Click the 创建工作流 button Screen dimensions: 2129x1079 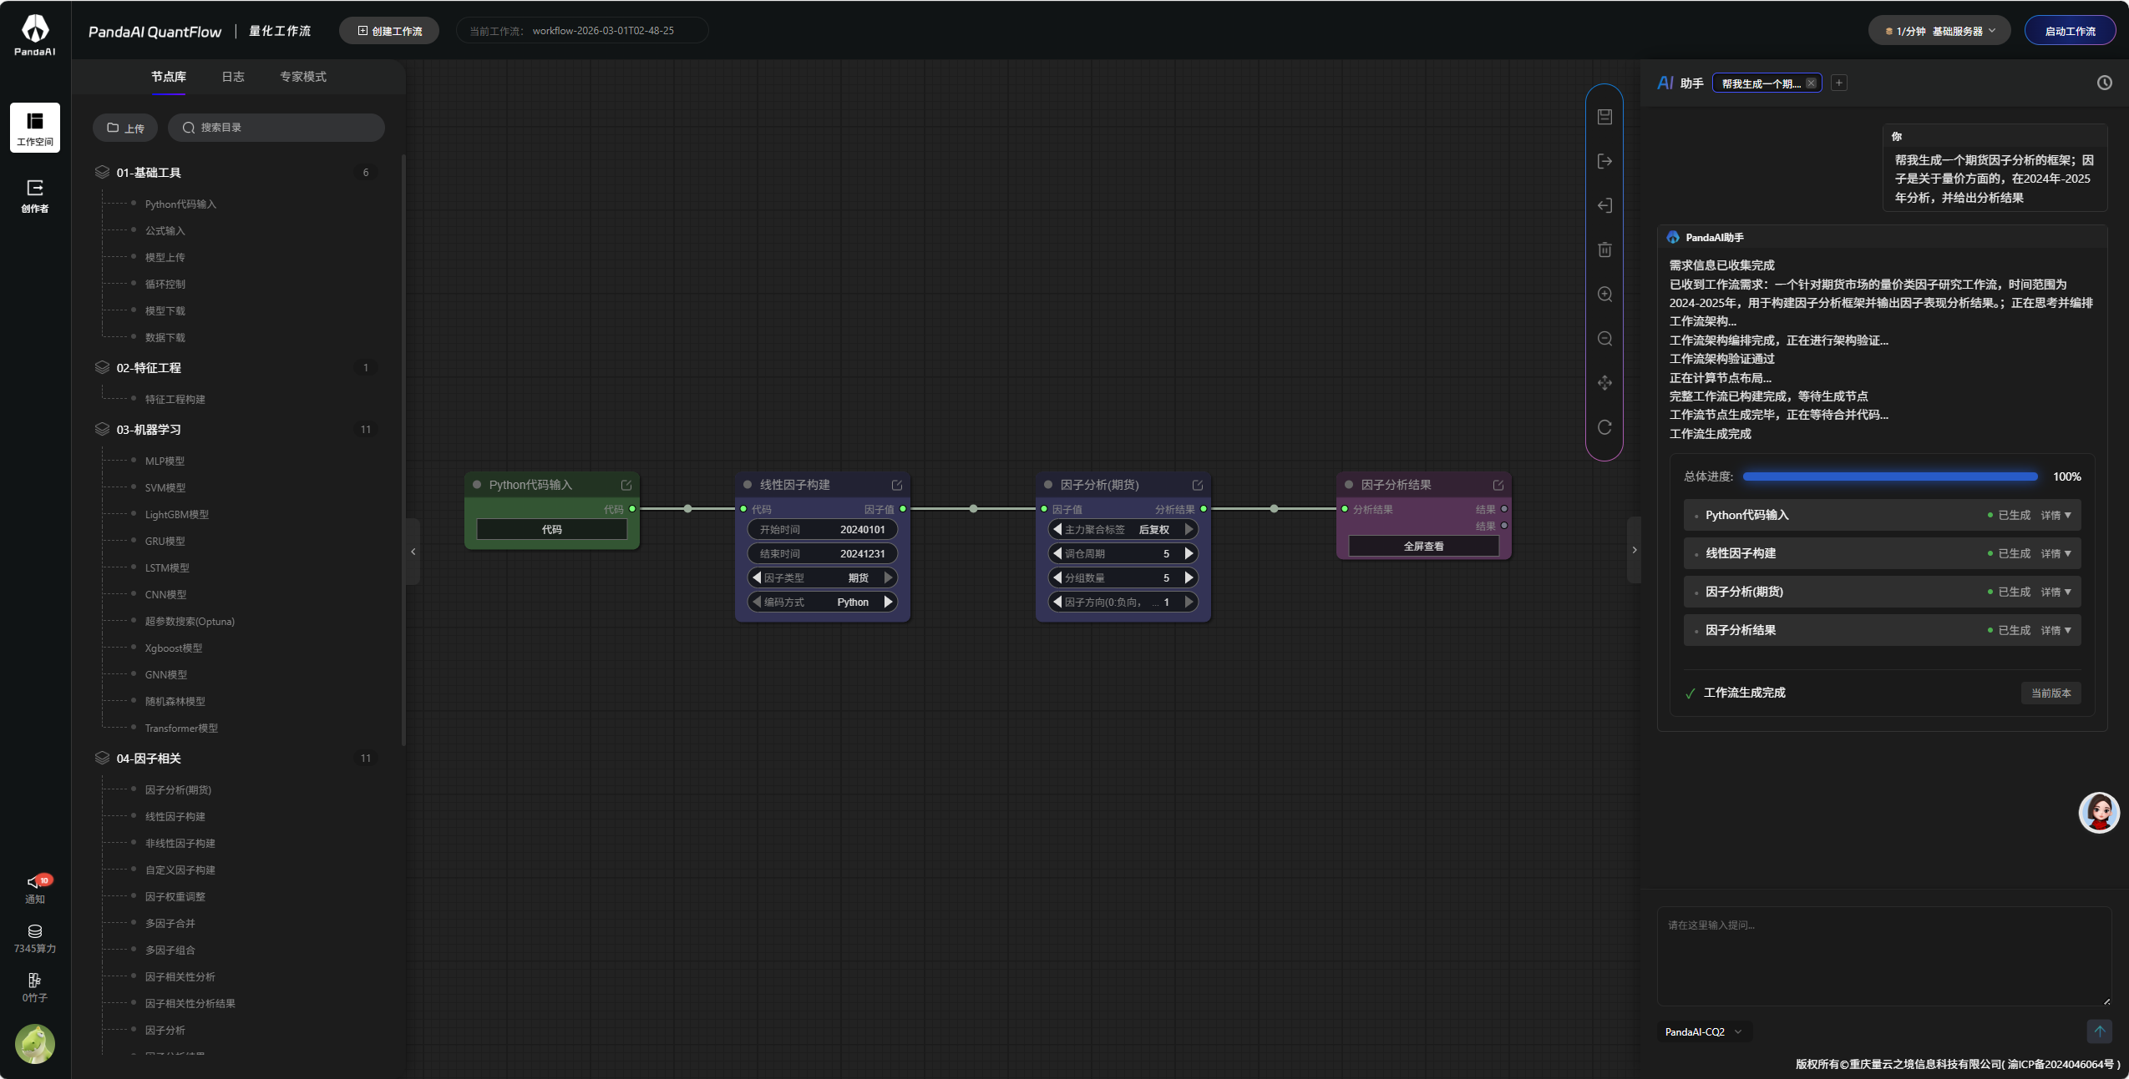[389, 31]
